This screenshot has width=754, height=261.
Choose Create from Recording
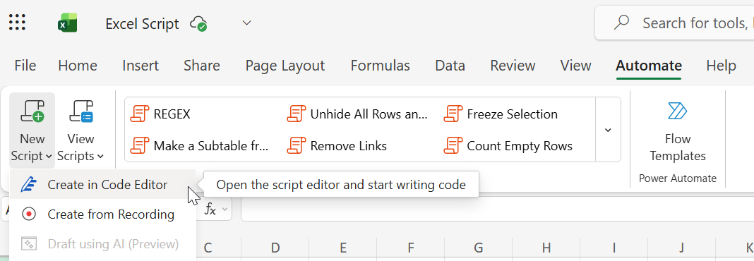pos(102,214)
